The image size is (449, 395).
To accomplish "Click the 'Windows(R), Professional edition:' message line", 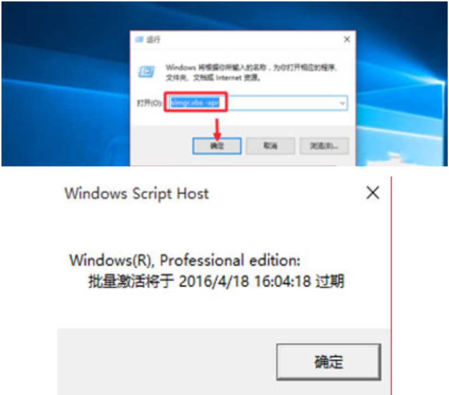I will [x=185, y=261].
